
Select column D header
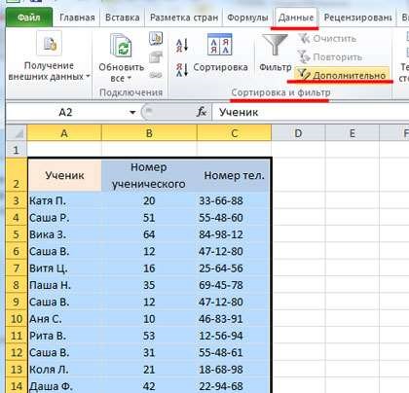pyautogui.click(x=298, y=133)
